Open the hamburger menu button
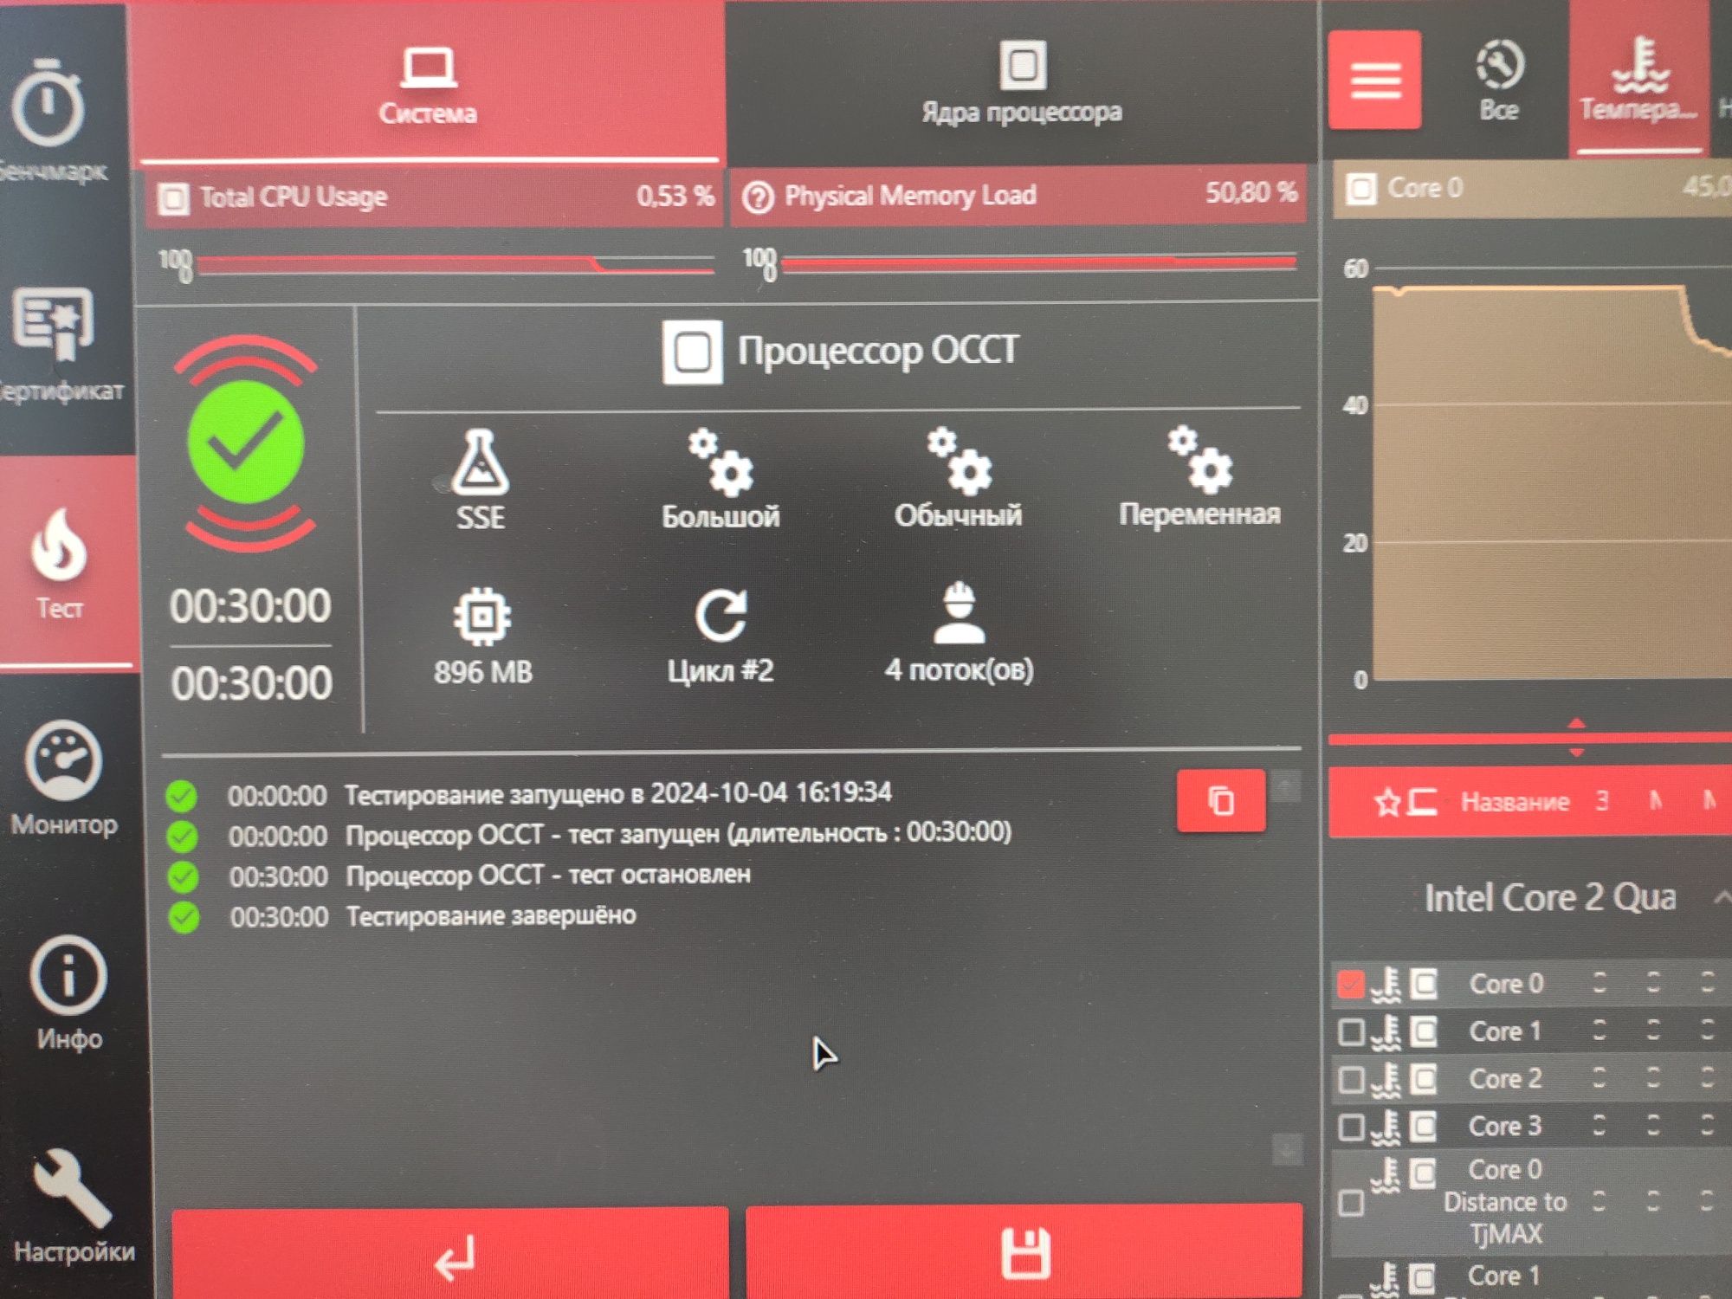The height and width of the screenshot is (1299, 1732). [1374, 80]
